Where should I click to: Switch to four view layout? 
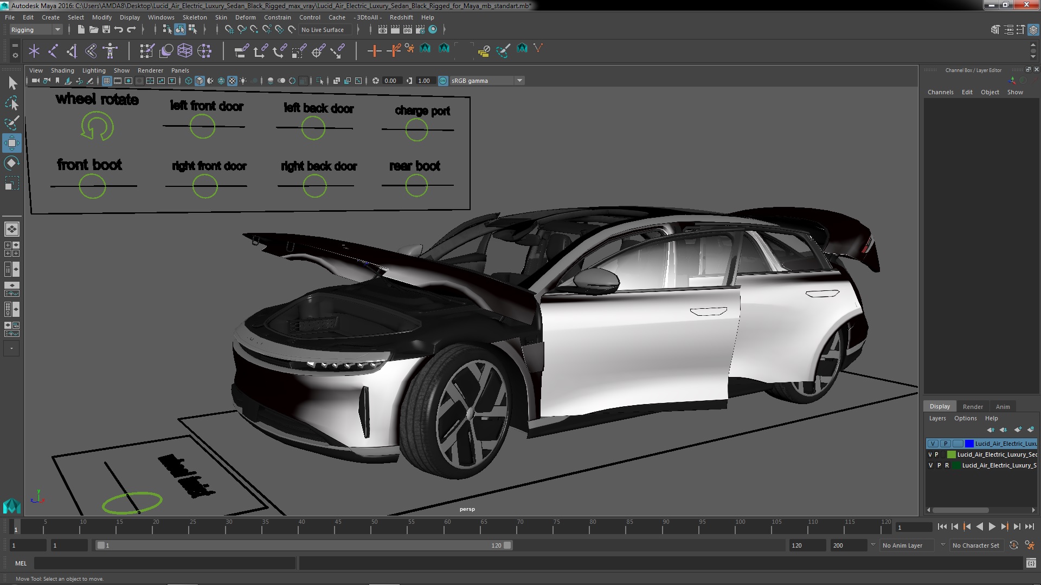12,249
